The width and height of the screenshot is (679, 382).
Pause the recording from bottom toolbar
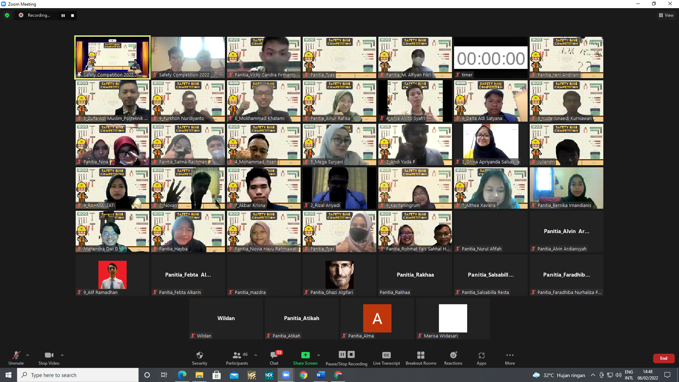342,354
